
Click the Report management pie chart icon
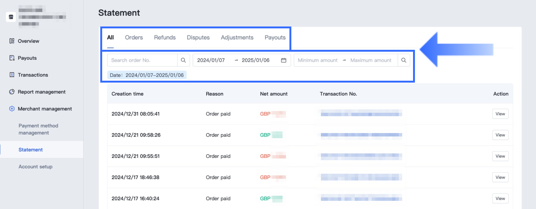tap(12, 92)
